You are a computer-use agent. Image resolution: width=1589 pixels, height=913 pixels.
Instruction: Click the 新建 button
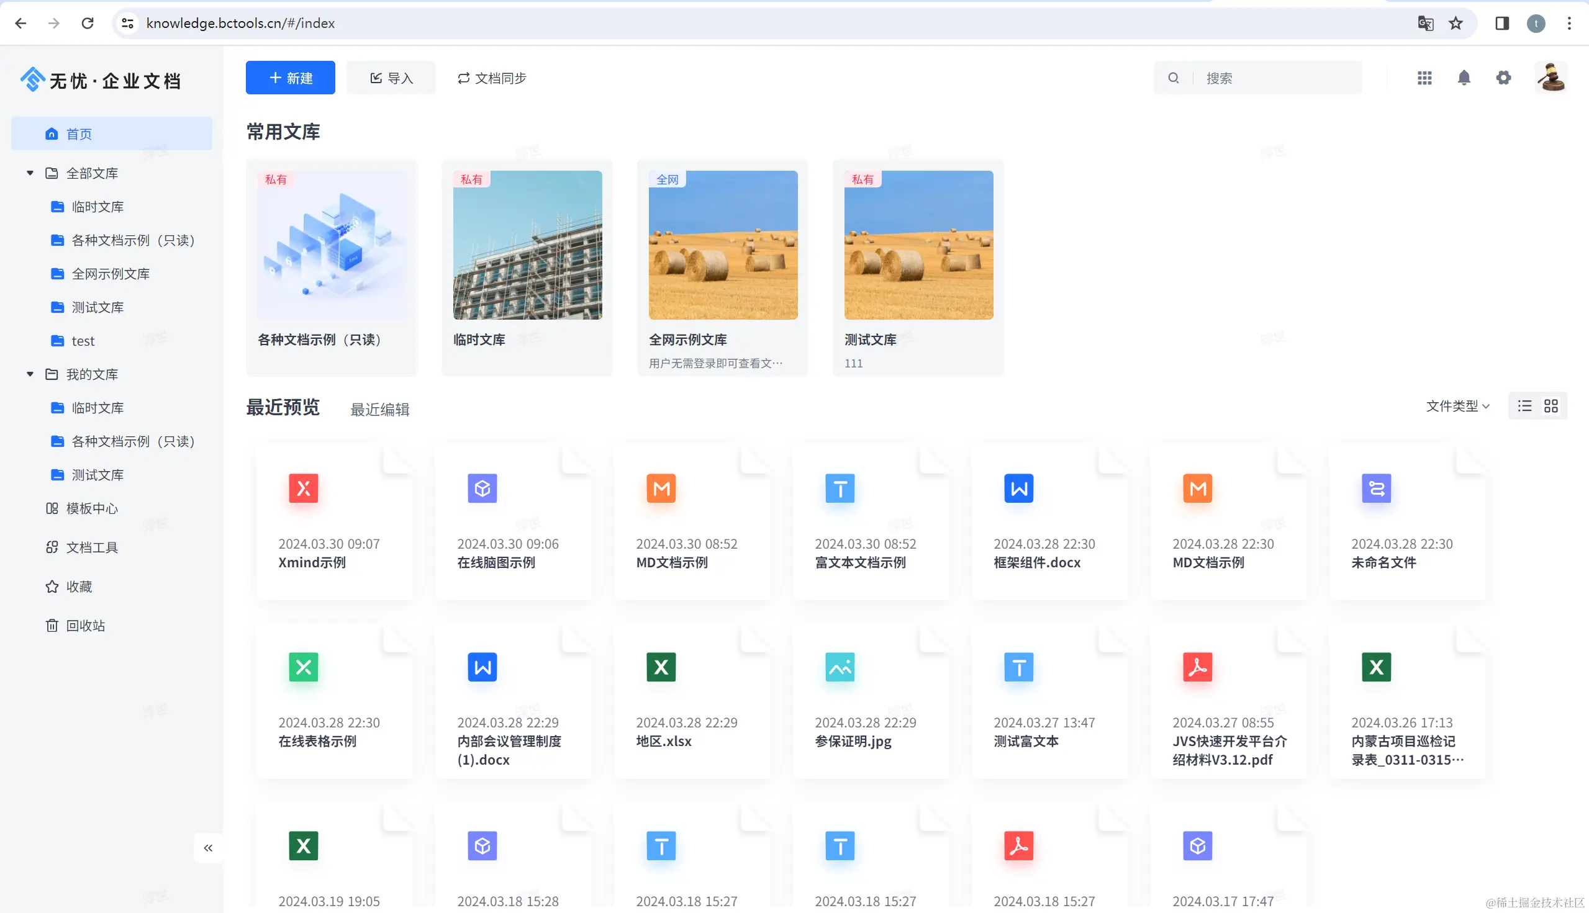click(x=291, y=78)
